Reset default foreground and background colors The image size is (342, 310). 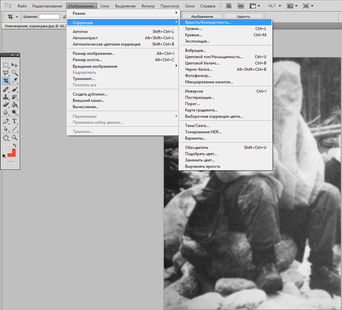point(4,156)
